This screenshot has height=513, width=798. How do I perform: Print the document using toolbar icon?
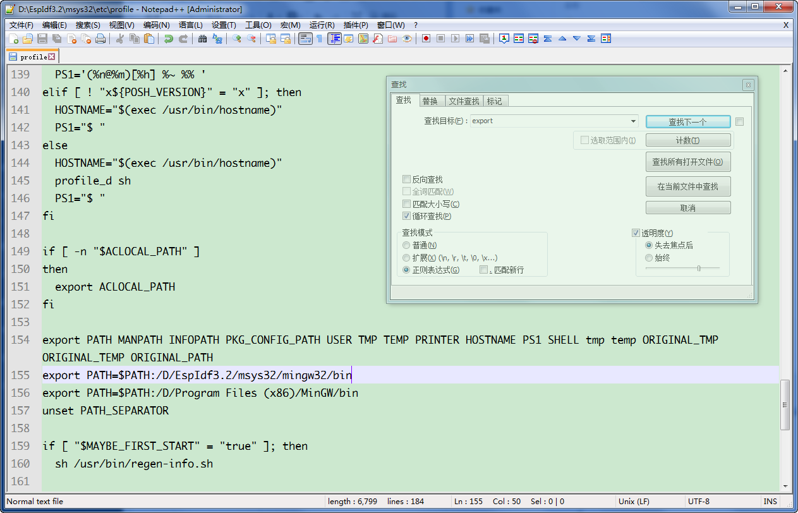click(x=100, y=39)
